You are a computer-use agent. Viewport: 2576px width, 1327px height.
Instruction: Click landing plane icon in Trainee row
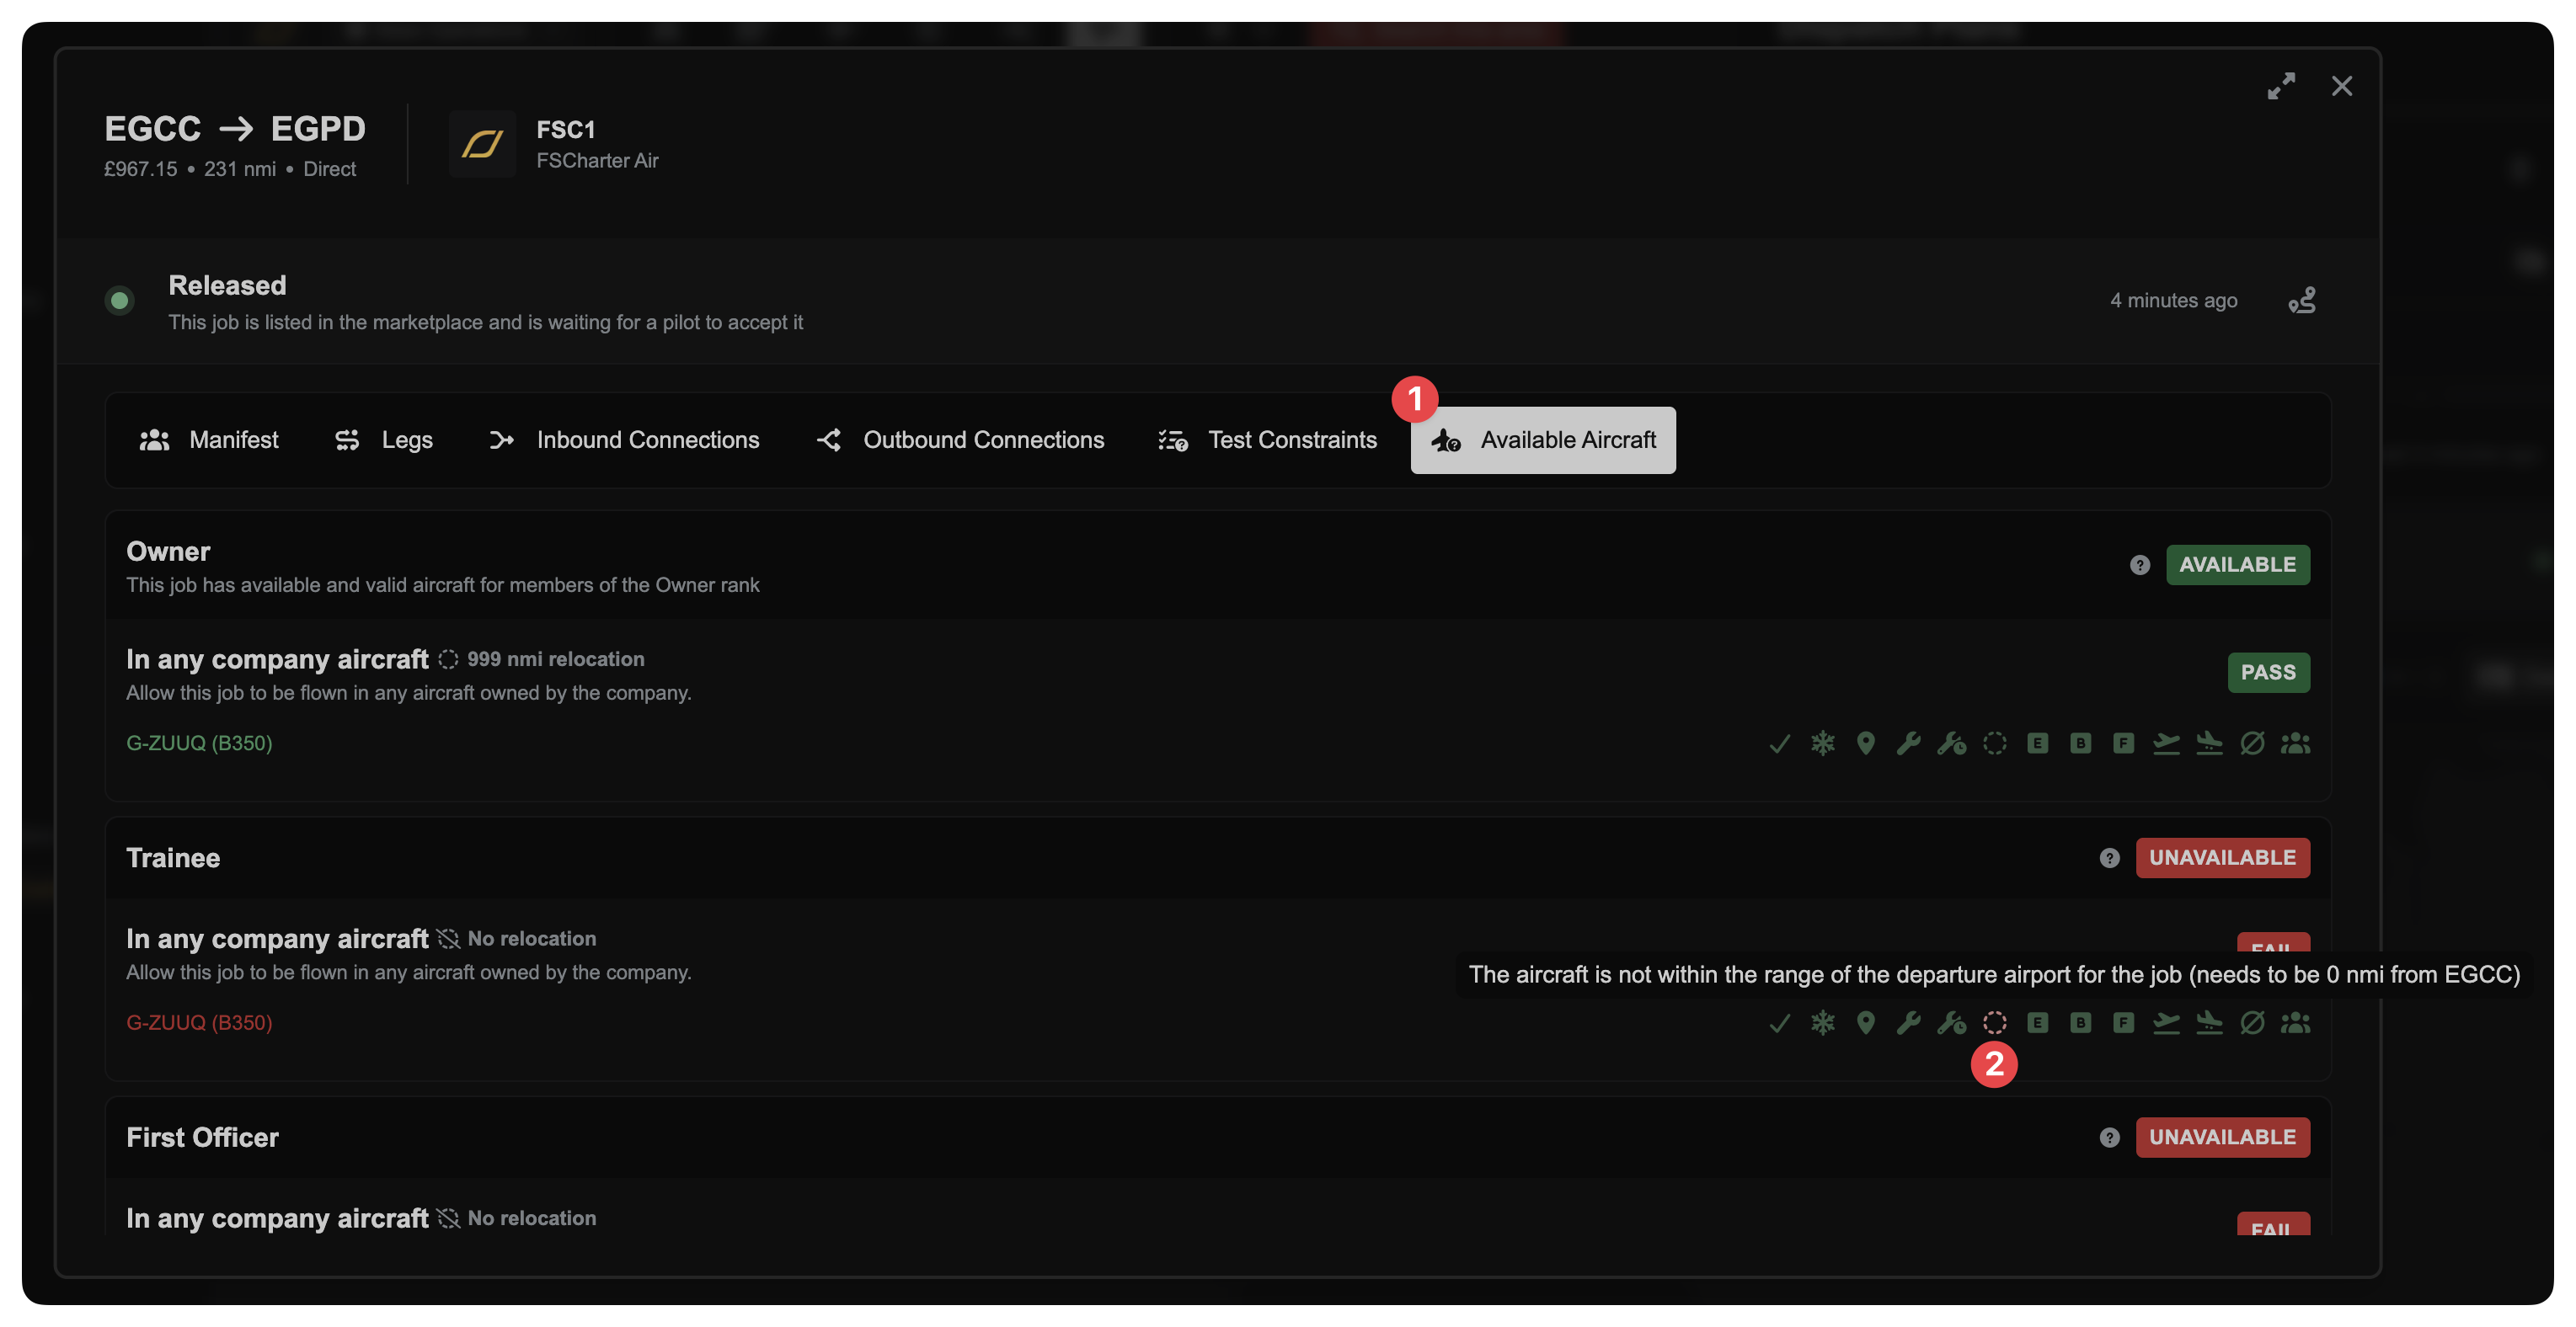pos(2209,1022)
